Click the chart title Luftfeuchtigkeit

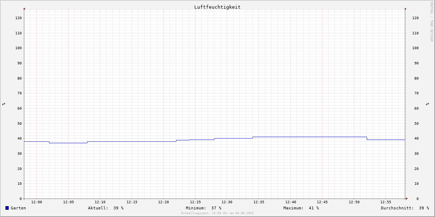(217, 7)
